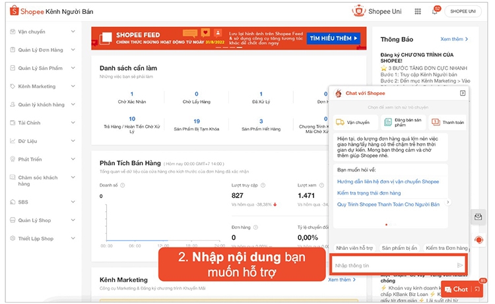Expand the Tài Chính chevron
The image size is (495, 304).
point(73,123)
